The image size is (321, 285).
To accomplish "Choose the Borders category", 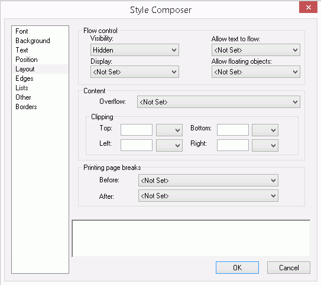I will (26, 107).
